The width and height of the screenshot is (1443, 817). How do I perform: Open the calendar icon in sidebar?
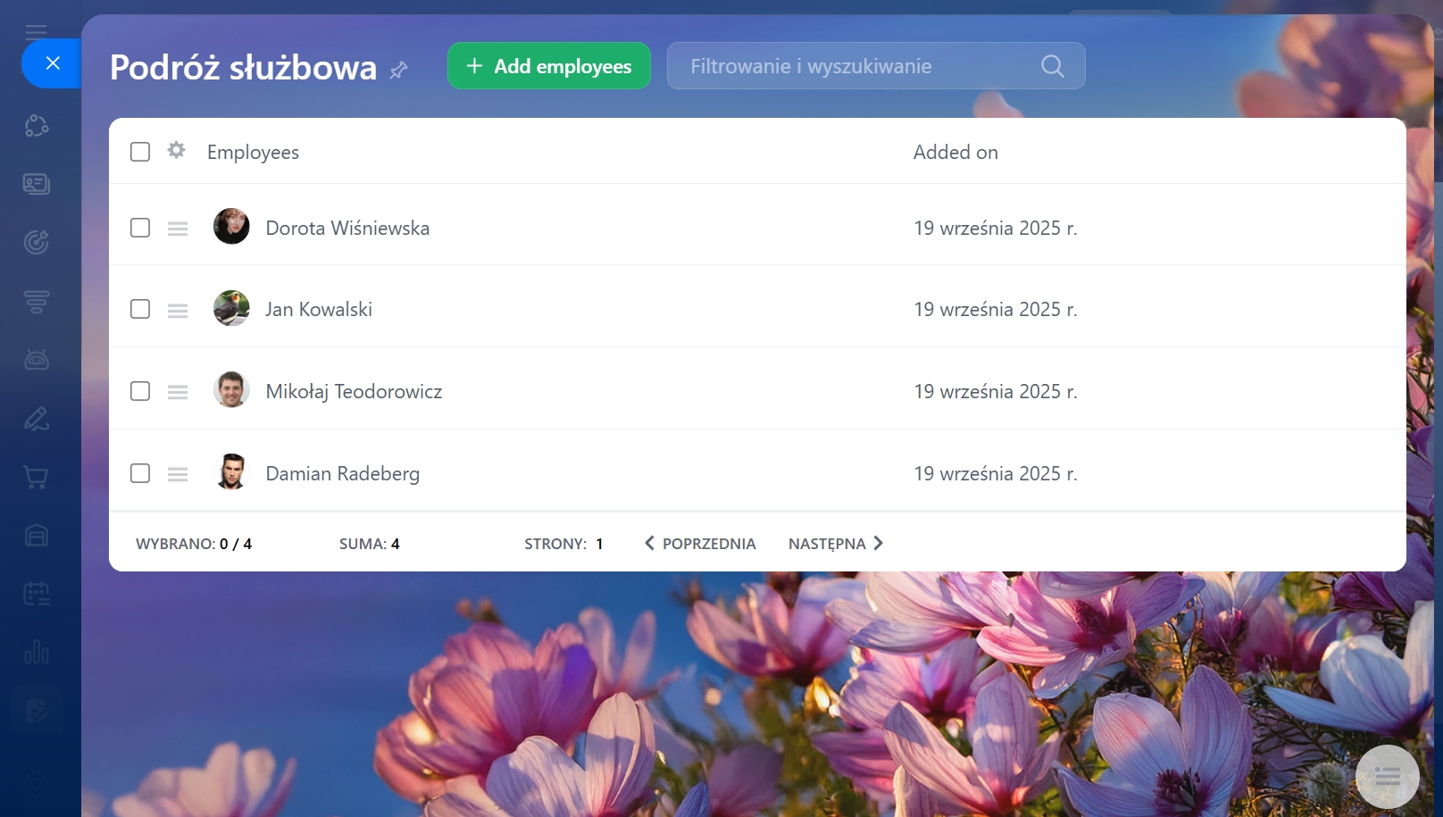click(x=37, y=594)
